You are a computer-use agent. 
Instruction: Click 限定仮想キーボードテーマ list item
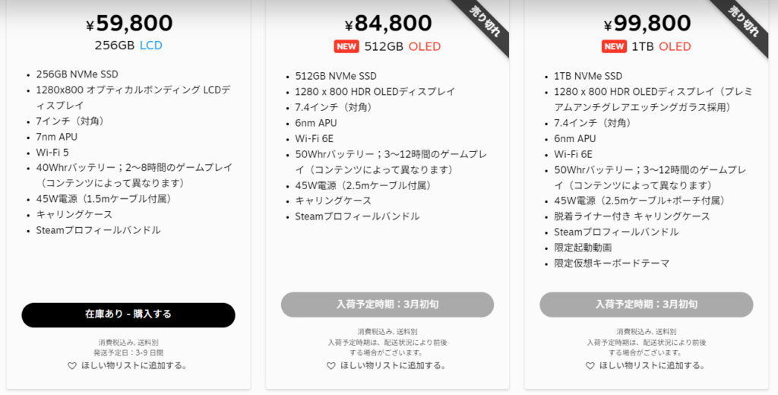tap(612, 263)
